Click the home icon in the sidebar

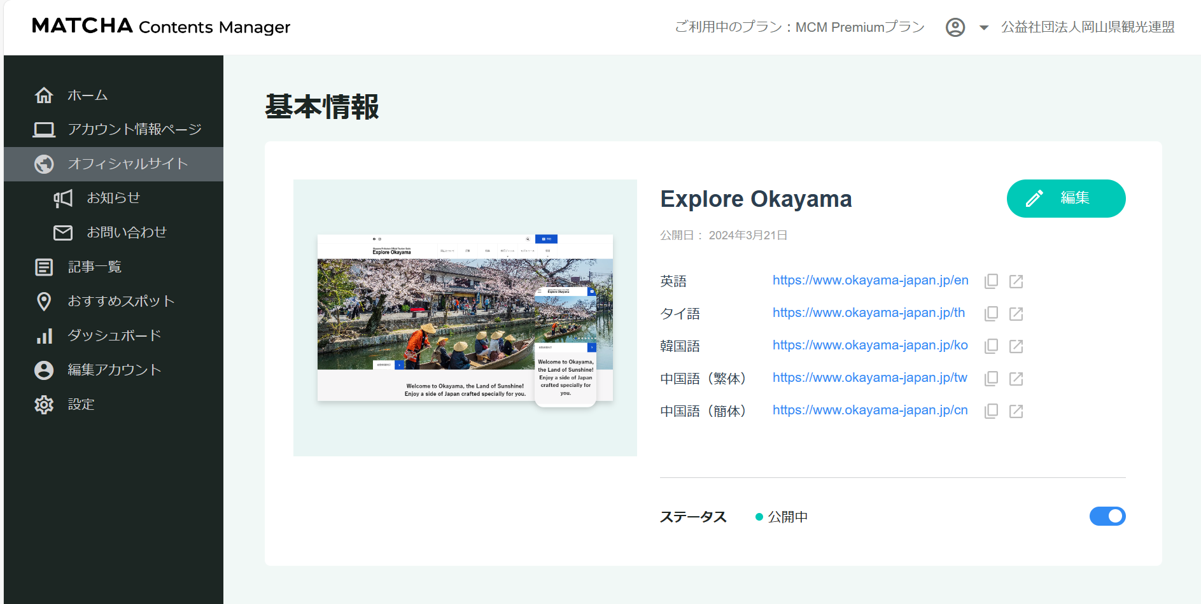44,95
